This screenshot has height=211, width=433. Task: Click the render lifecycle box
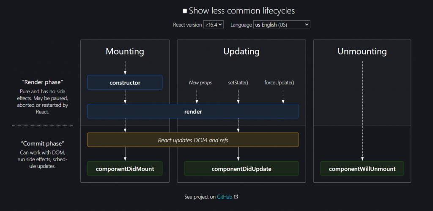tap(193, 111)
